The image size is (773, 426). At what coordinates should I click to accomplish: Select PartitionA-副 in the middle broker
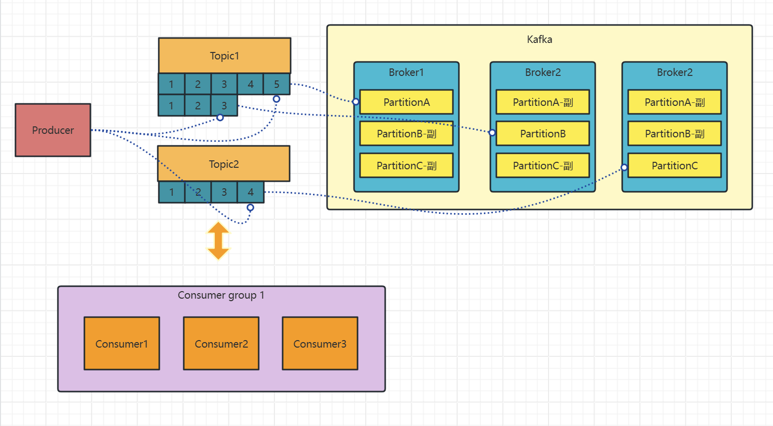pyautogui.click(x=543, y=102)
